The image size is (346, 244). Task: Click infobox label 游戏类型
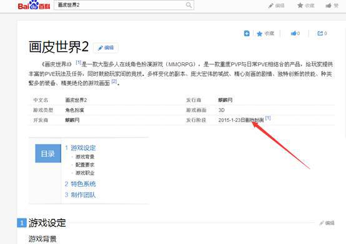click(43, 110)
